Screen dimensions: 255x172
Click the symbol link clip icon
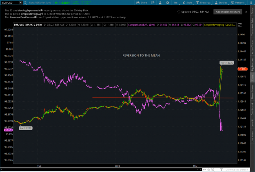(25, 2)
